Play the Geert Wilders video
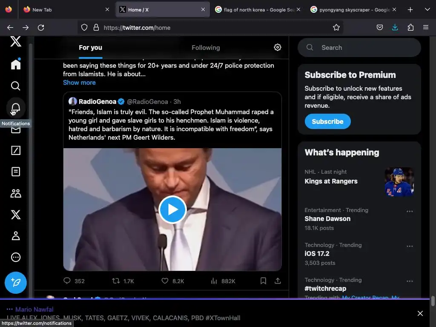This screenshot has width=436, height=327. coord(172,209)
